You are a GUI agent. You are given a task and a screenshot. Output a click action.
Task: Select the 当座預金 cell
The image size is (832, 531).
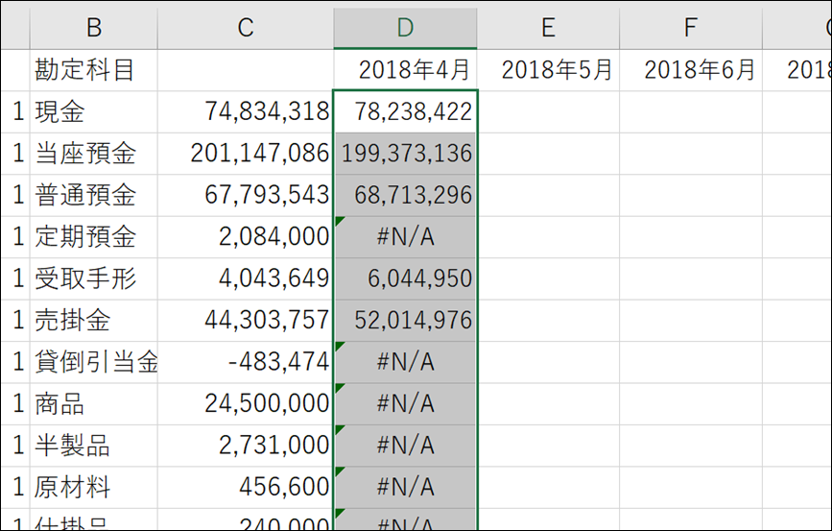click(x=94, y=154)
